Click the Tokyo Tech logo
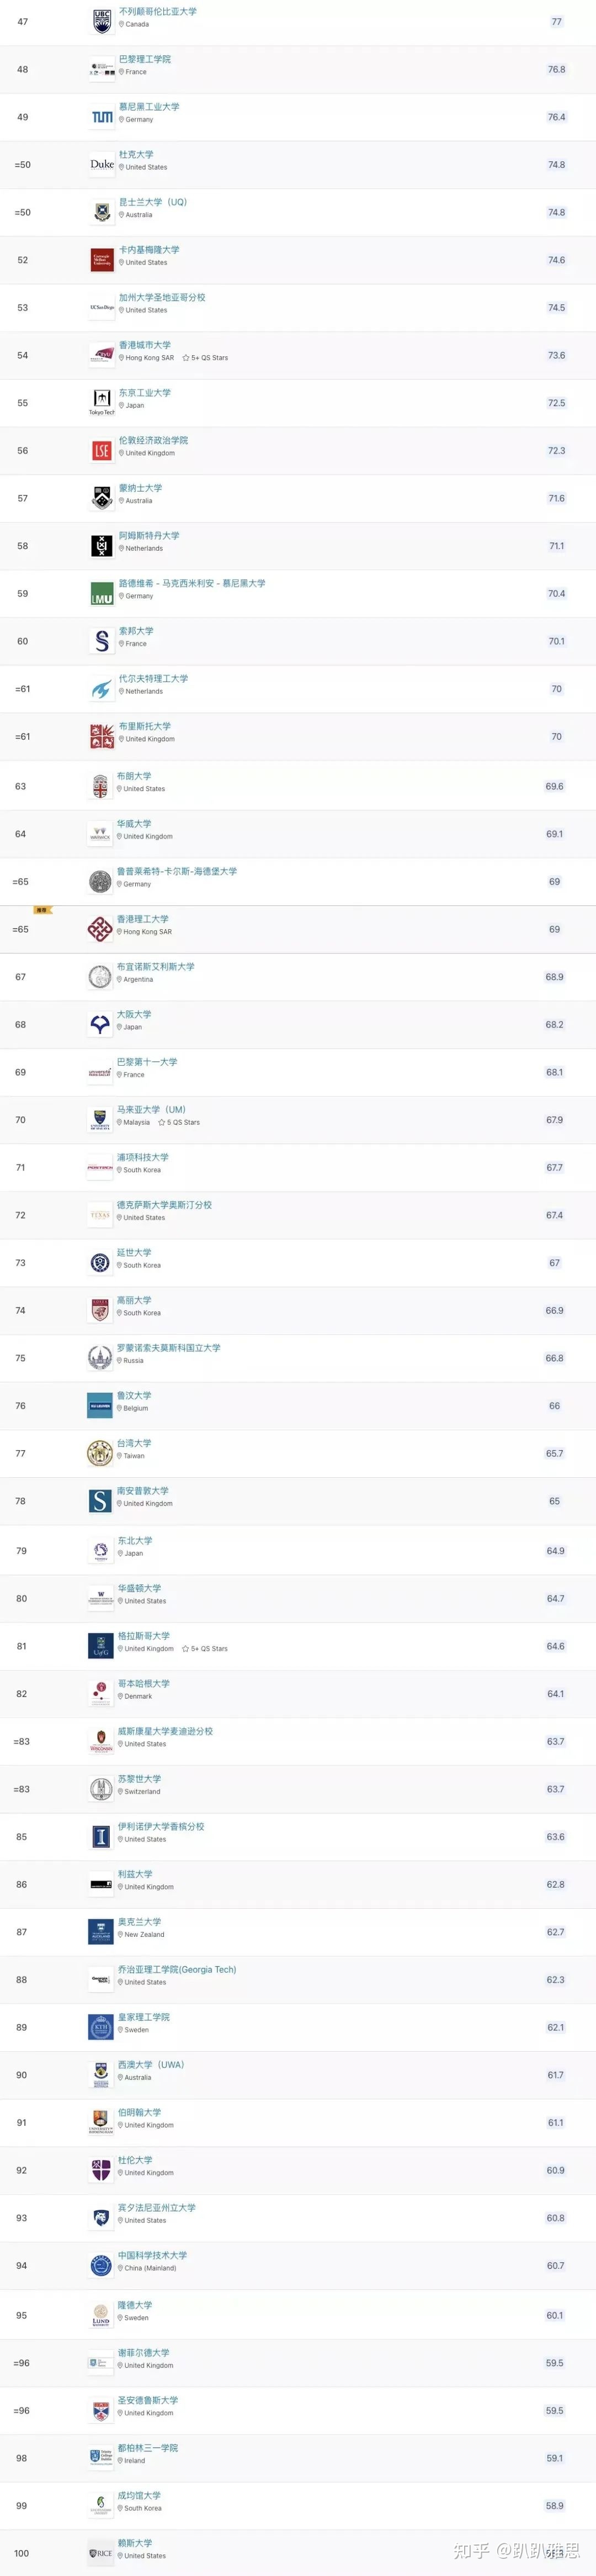The height and width of the screenshot is (2576, 596). [x=102, y=402]
